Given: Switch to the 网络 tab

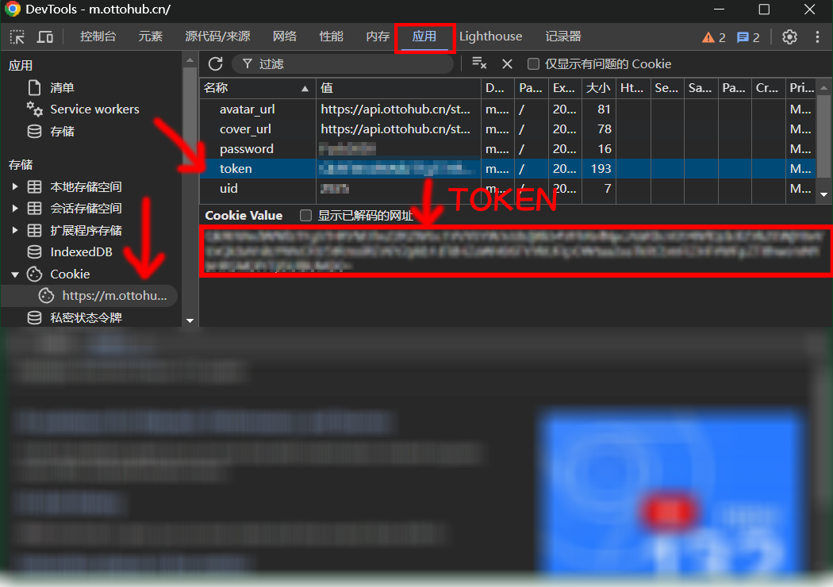Looking at the screenshot, I should tap(284, 36).
